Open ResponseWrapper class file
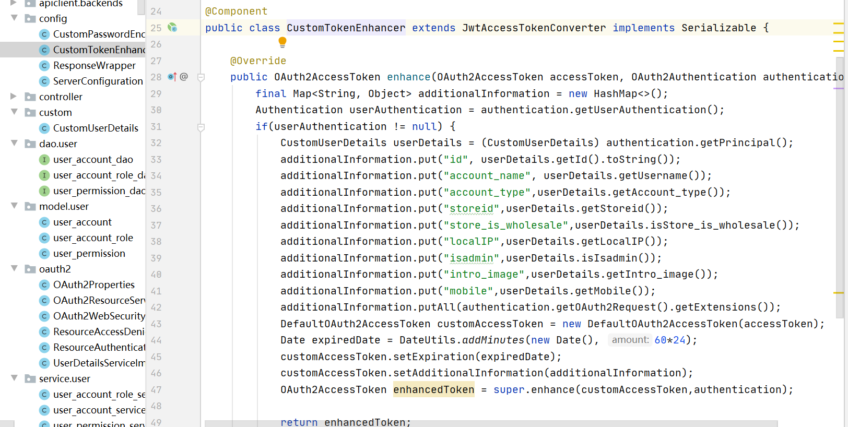This screenshot has height=427, width=848. 95,65
